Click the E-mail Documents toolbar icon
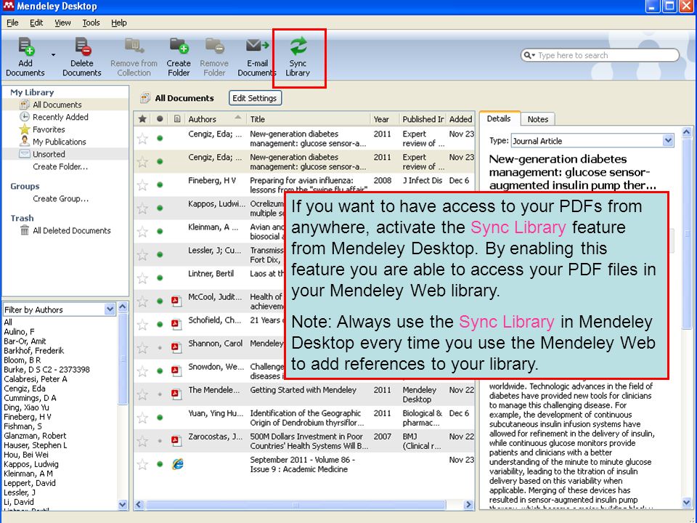 (257, 45)
